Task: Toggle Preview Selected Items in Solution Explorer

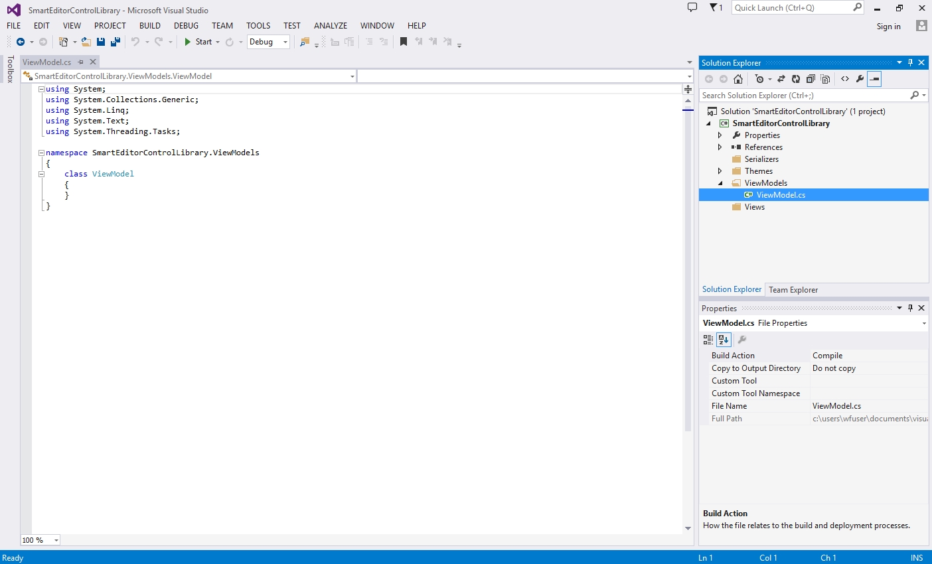Action: click(x=874, y=79)
